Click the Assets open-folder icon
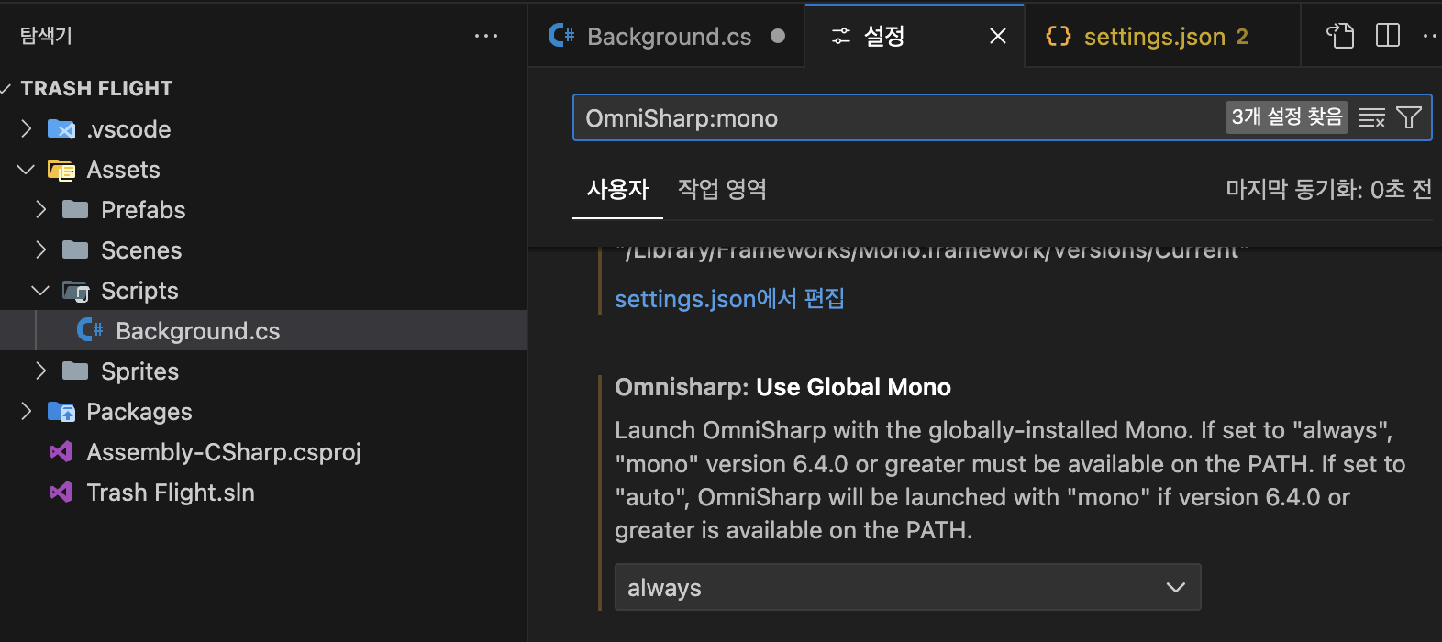 [x=61, y=170]
